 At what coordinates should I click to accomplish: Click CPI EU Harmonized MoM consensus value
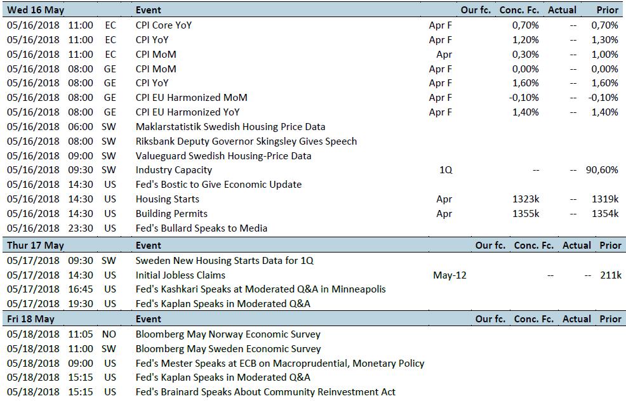point(523,98)
